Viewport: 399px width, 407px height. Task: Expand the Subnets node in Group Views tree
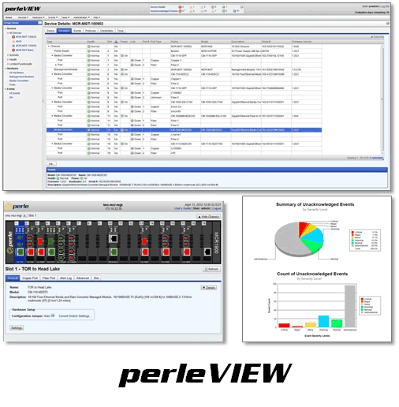pyautogui.click(x=8, y=55)
